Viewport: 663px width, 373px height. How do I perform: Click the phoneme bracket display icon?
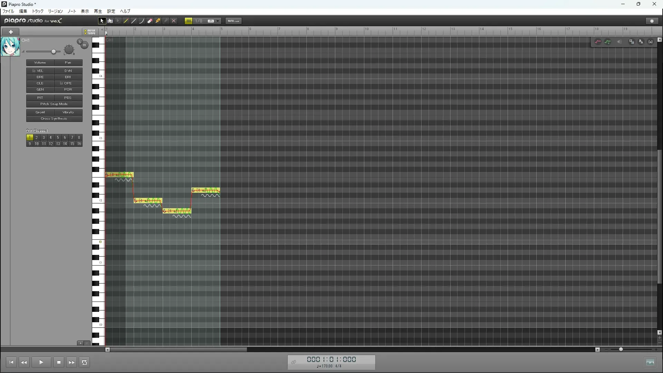tap(651, 42)
